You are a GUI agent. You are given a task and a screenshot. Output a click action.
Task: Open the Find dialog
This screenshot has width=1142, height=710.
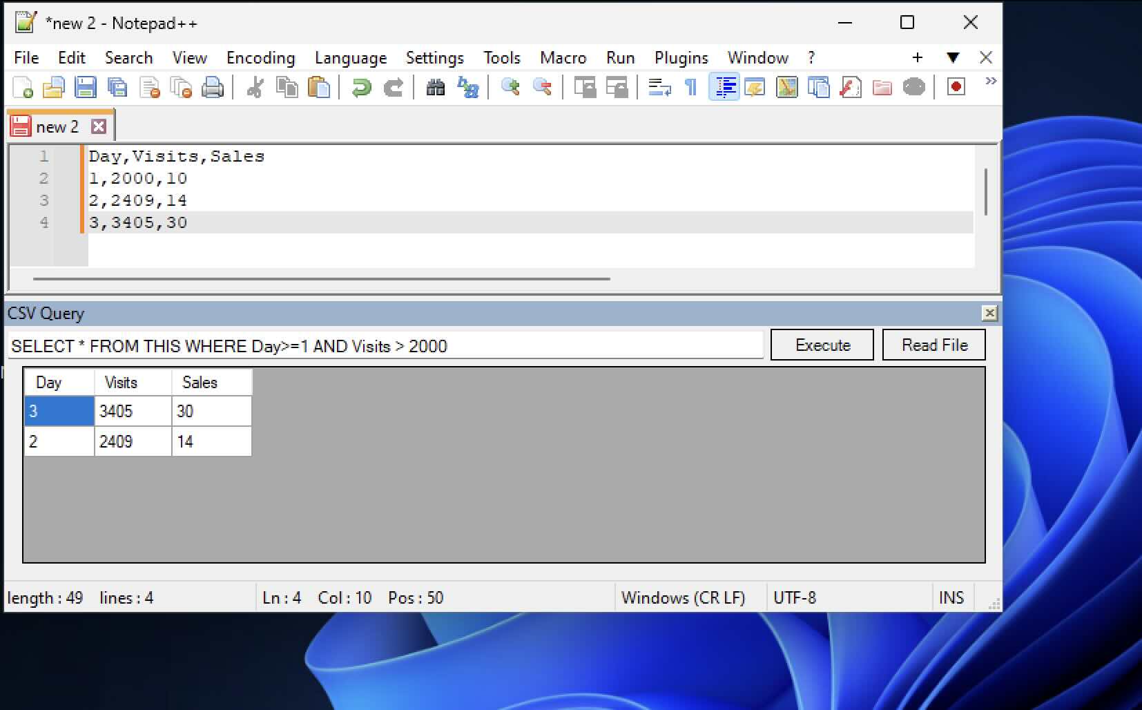(x=436, y=87)
